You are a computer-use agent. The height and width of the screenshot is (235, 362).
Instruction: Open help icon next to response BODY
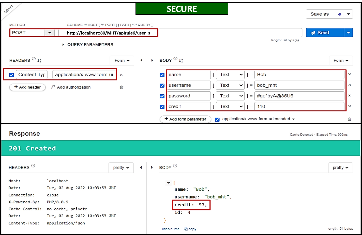(175, 166)
